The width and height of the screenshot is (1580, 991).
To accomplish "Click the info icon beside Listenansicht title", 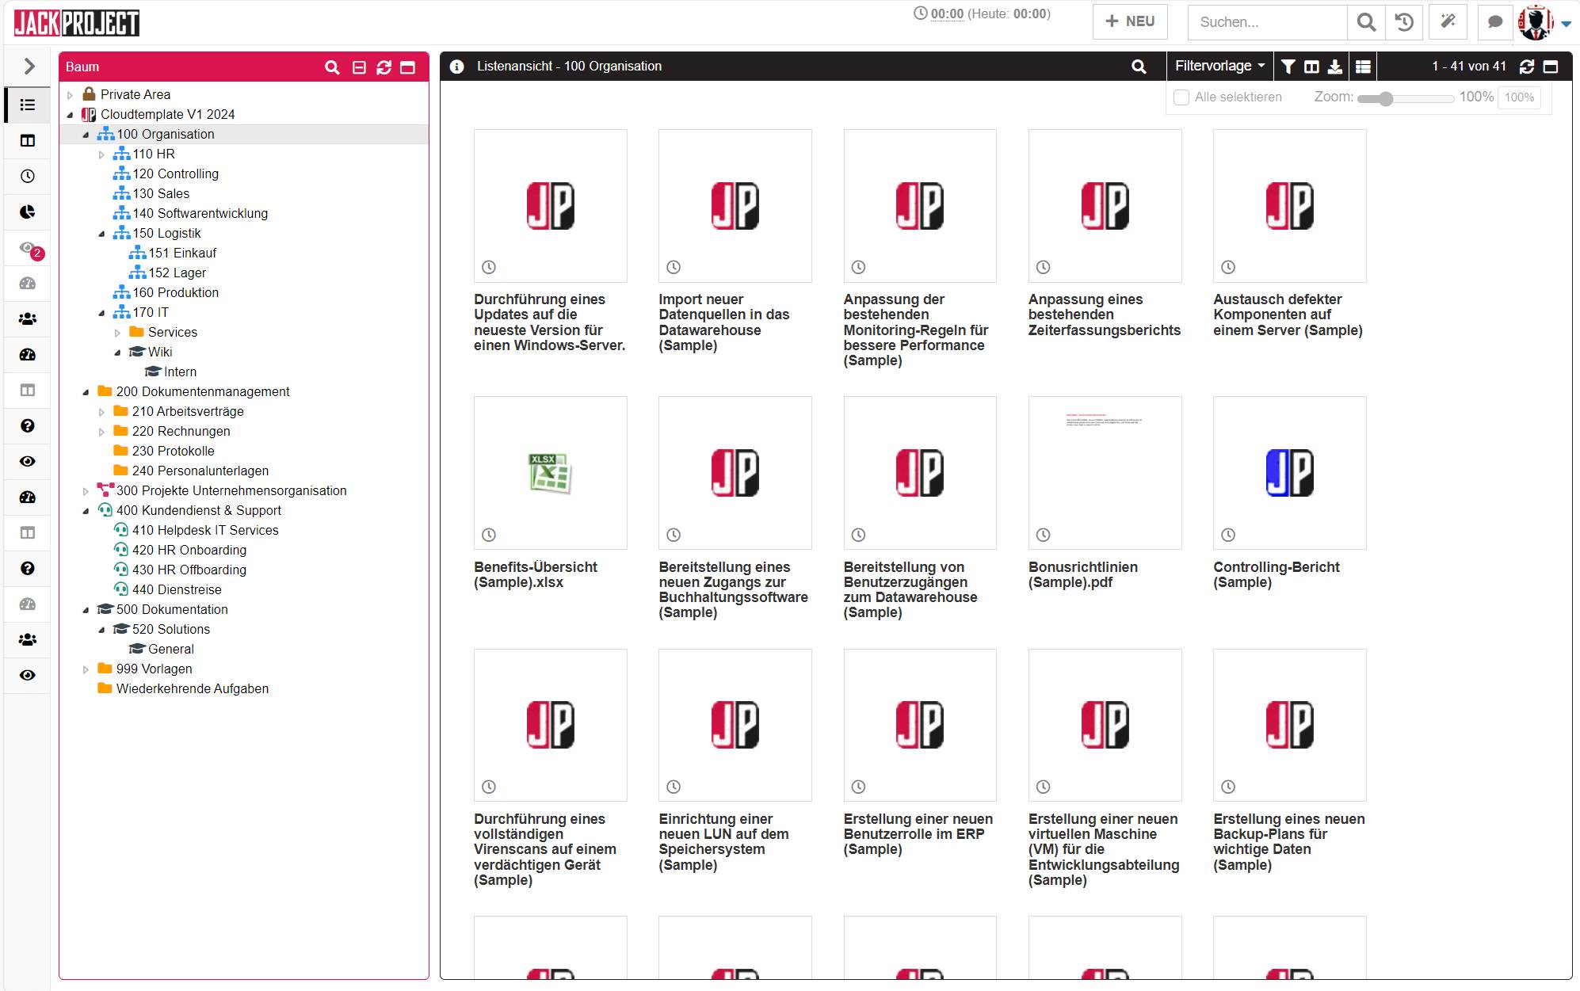I will (x=456, y=67).
